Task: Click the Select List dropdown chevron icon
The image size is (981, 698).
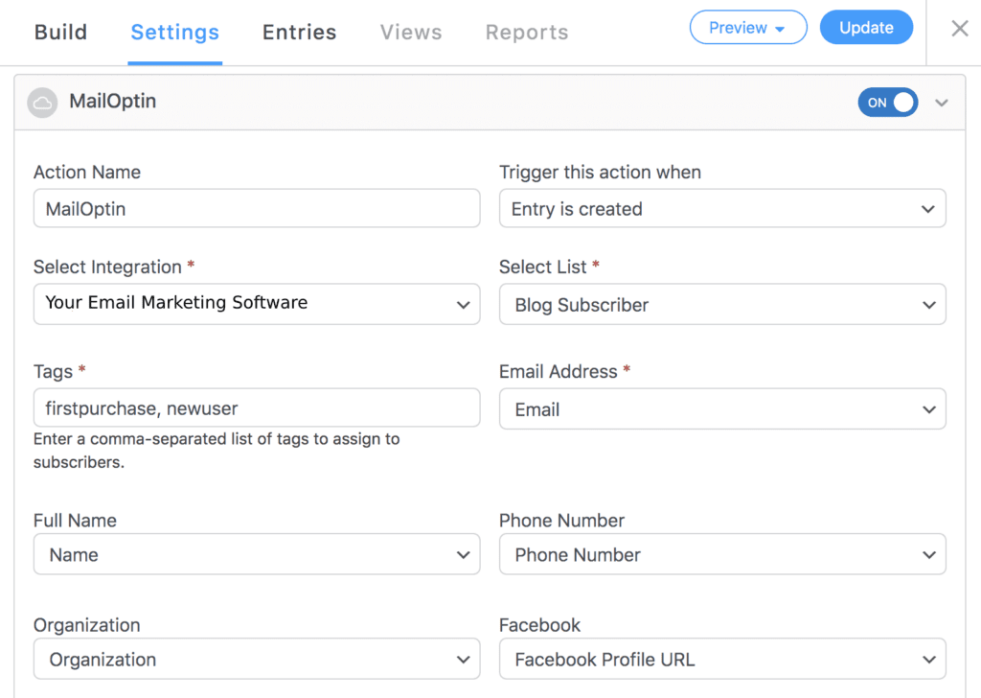Action: pos(928,304)
